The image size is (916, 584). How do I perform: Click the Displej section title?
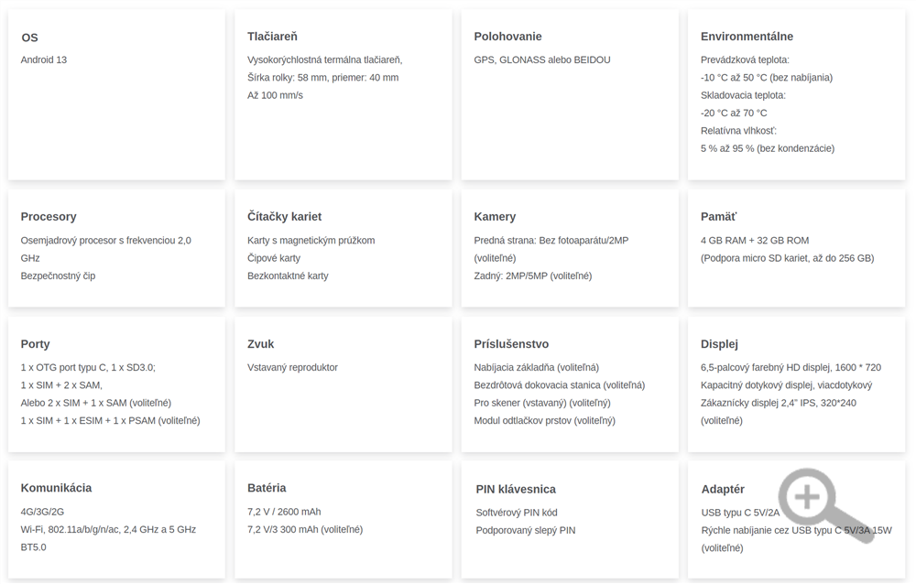pyautogui.click(x=719, y=344)
